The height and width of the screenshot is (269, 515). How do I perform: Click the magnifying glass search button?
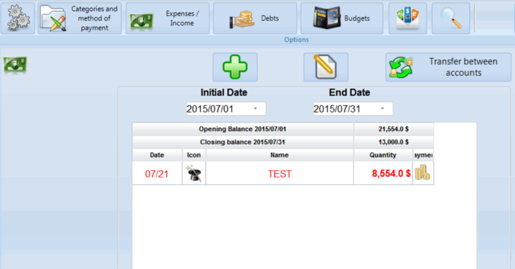[x=451, y=18]
